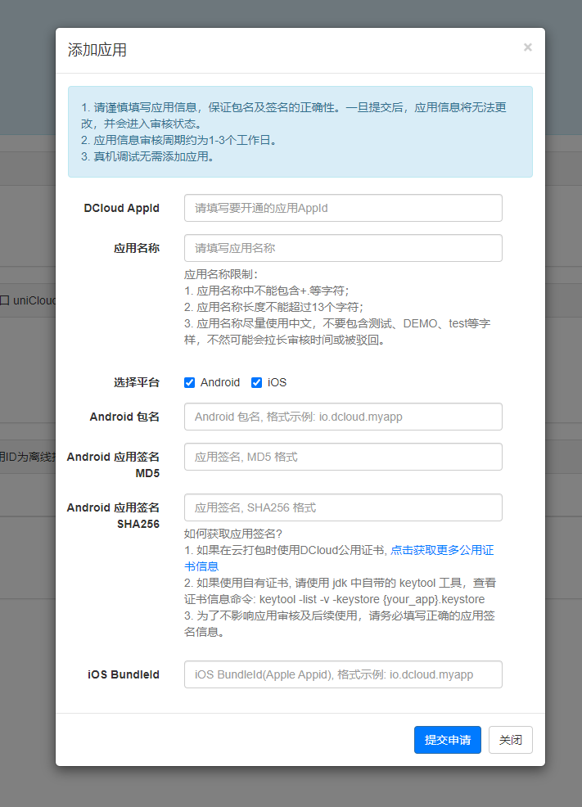Click the iOS text label beside checkbox

point(277,382)
